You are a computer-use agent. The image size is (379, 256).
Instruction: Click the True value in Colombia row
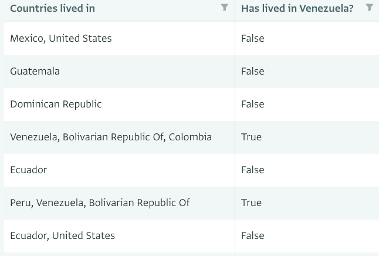pyautogui.click(x=251, y=137)
